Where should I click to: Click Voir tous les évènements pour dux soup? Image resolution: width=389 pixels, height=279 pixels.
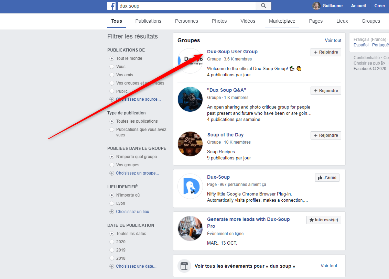tap(245, 266)
